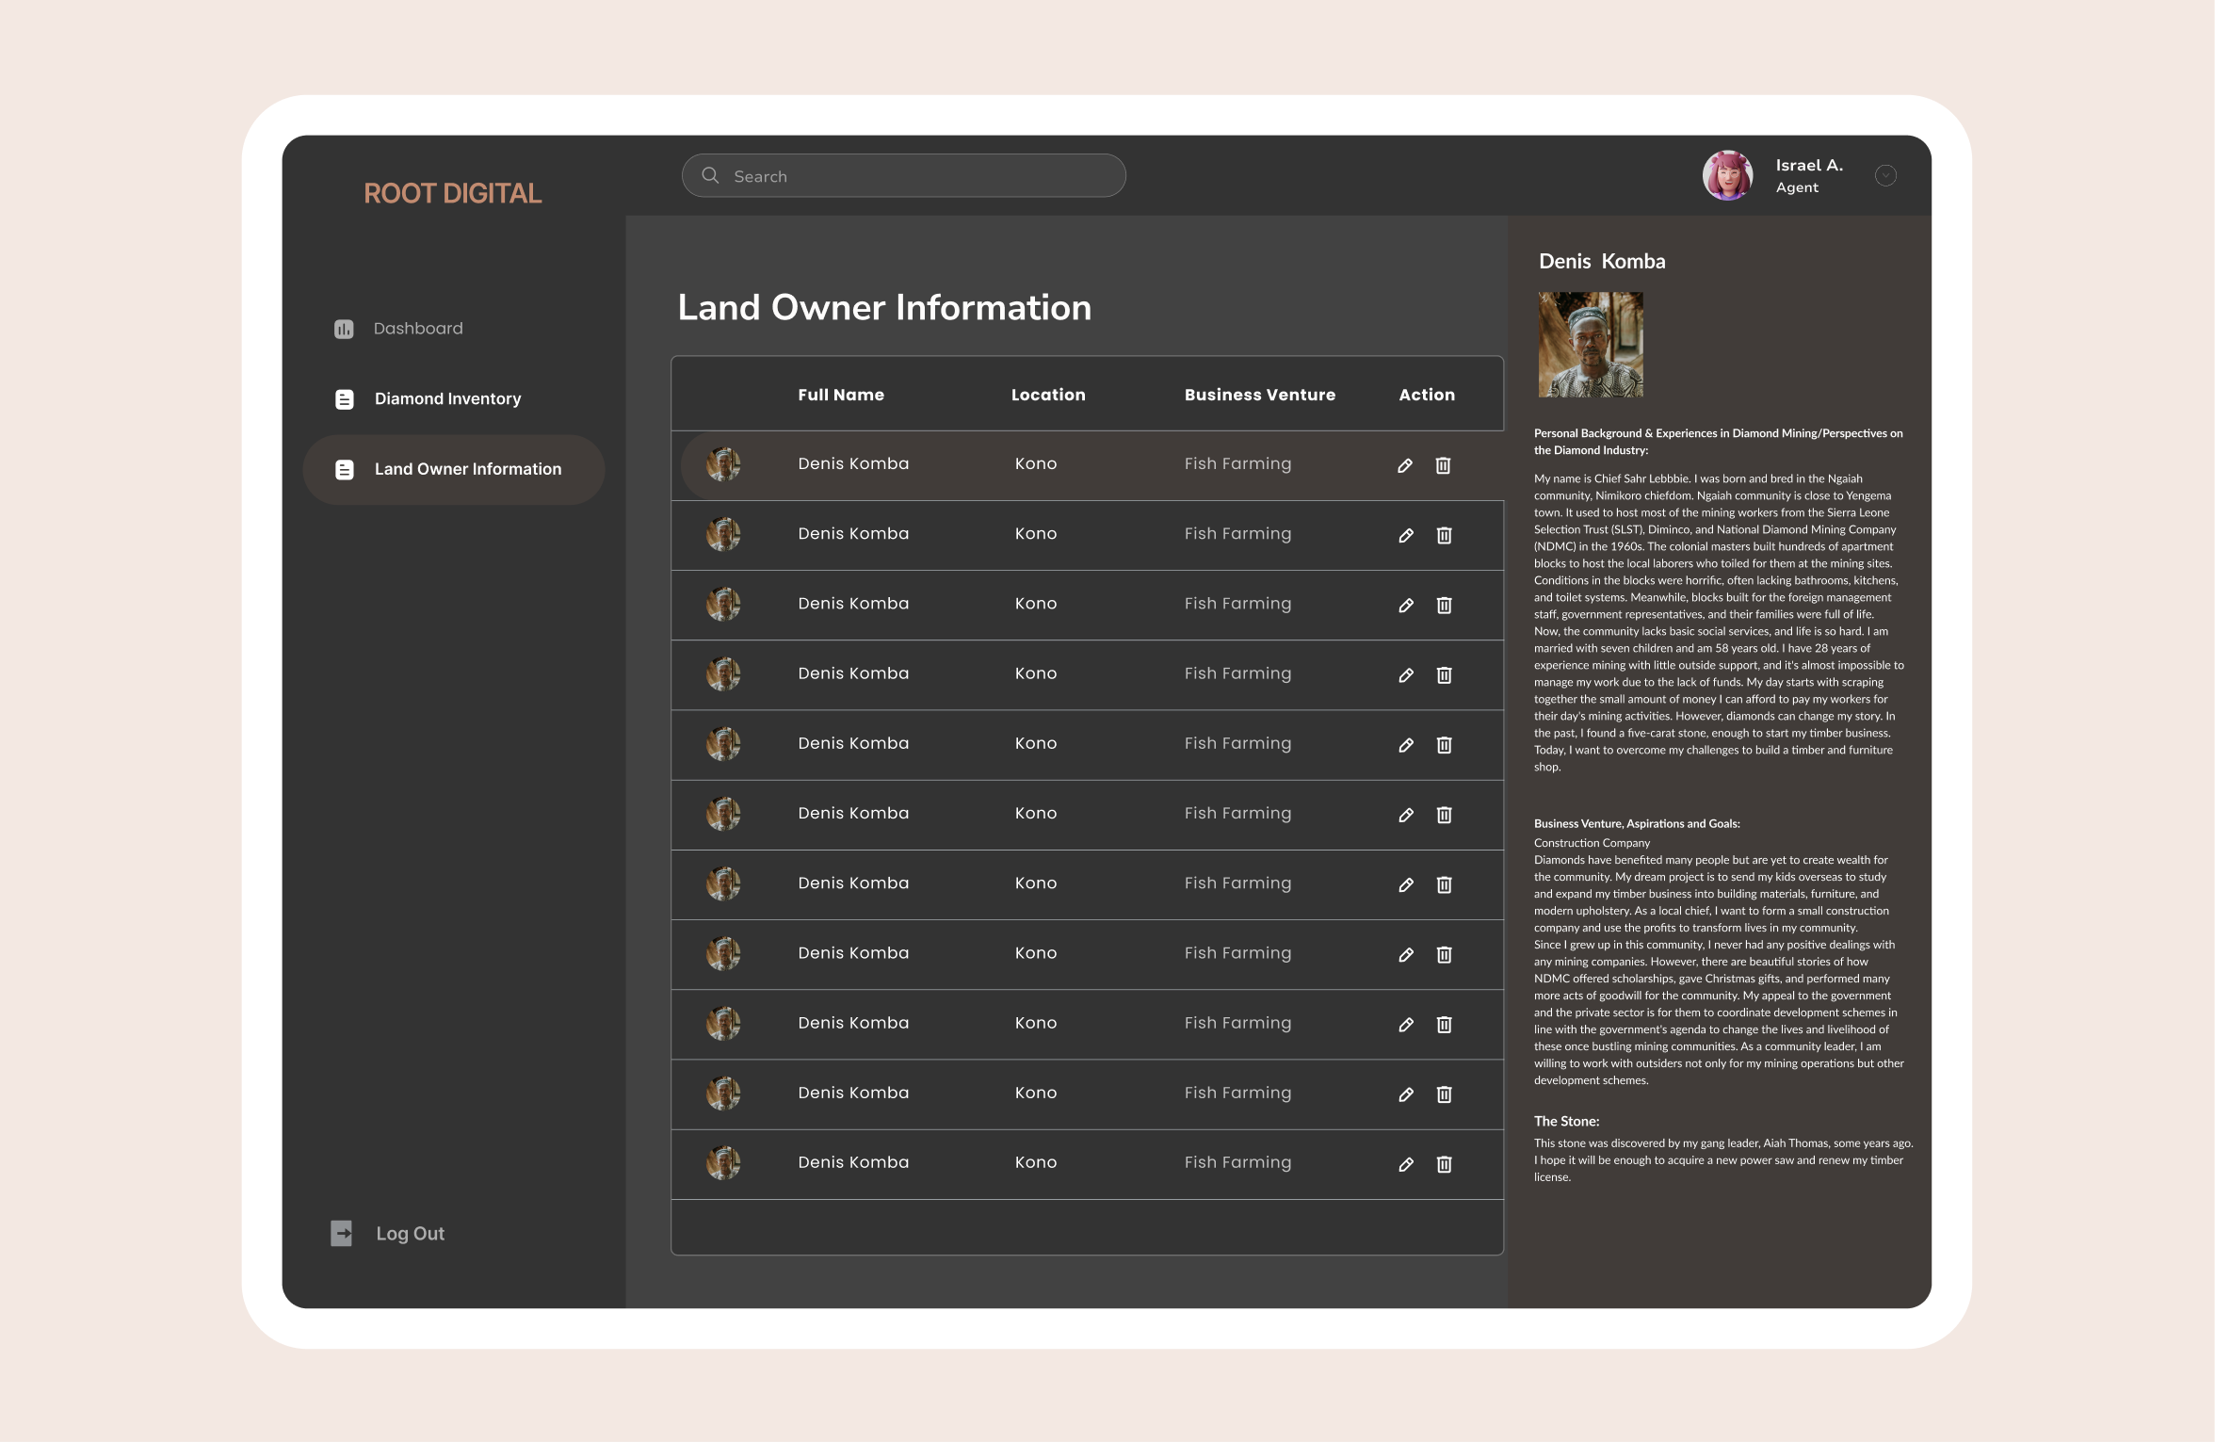Click Kono location in the highlighted row
Viewport: 2215px width, 1442px height.
pyautogui.click(x=1036, y=463)
